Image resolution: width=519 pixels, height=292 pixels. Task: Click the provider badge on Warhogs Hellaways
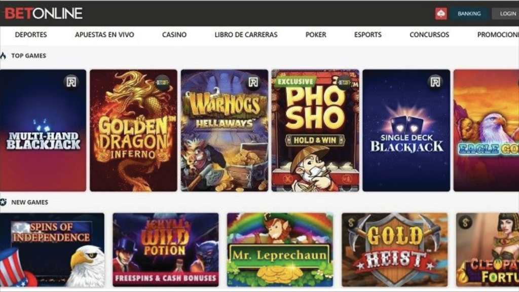pos(253,82)
